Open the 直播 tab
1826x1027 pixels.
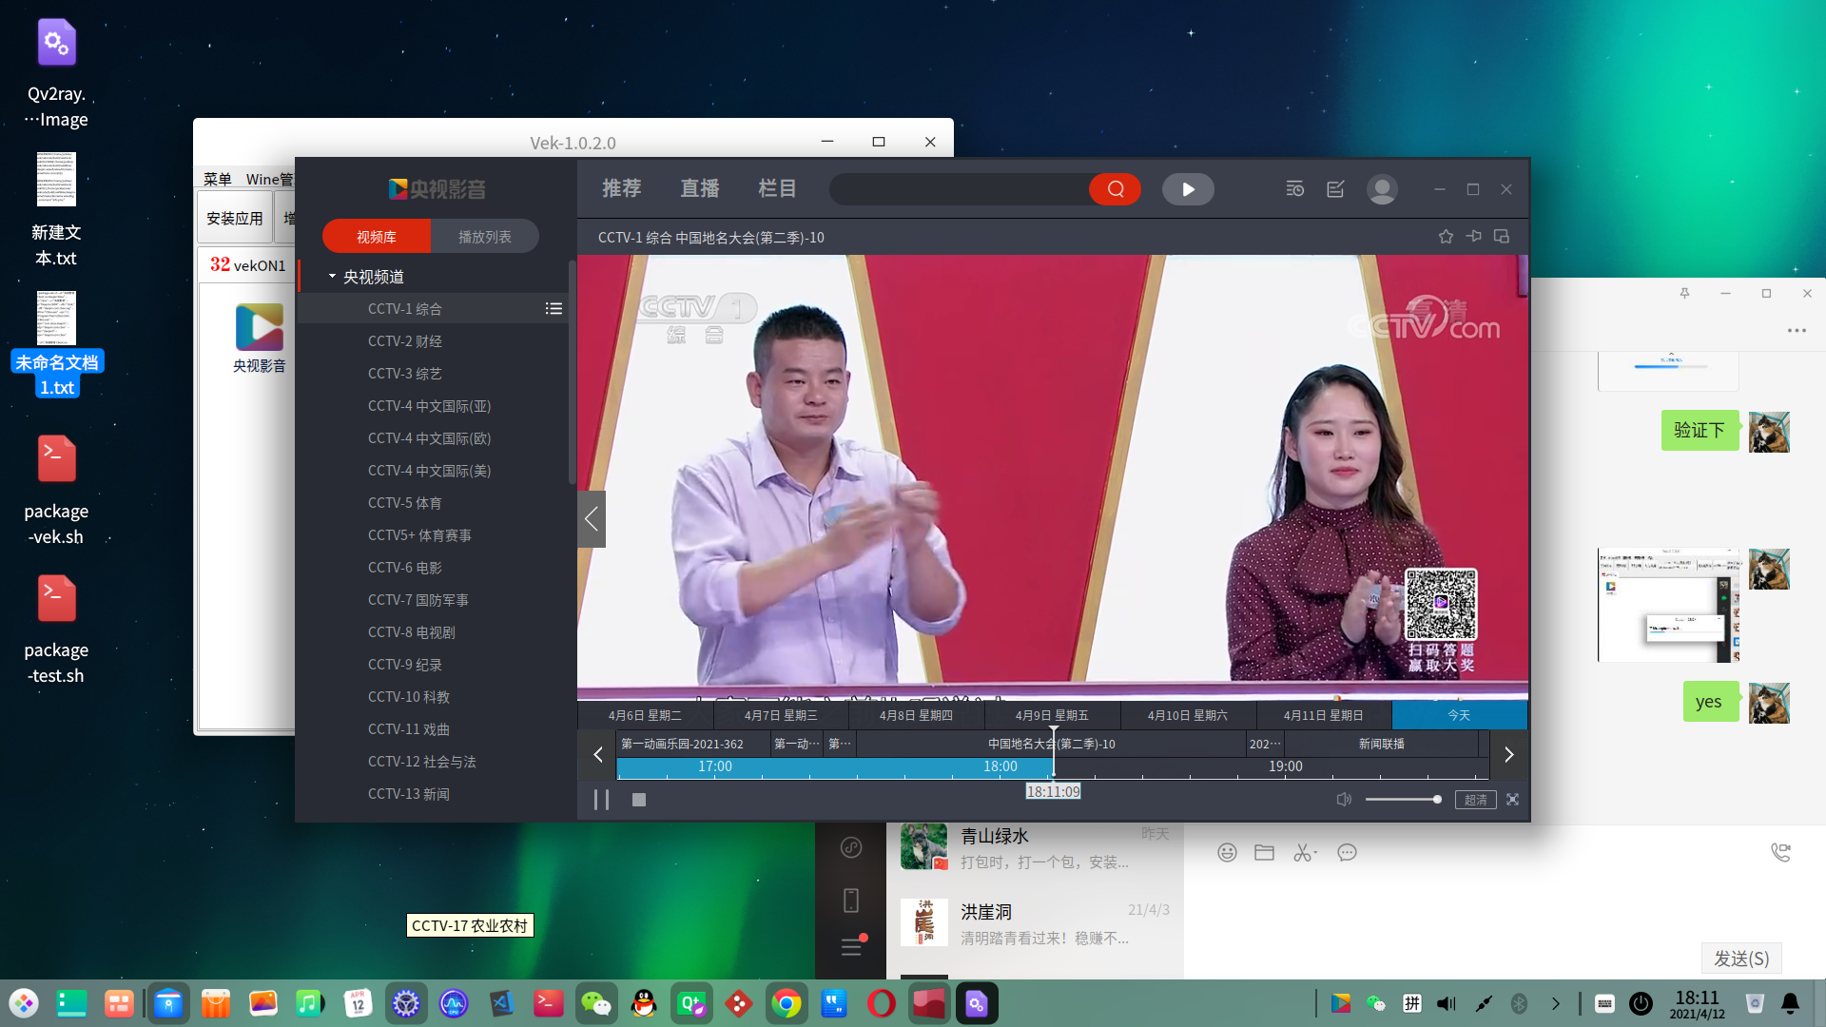699,189
